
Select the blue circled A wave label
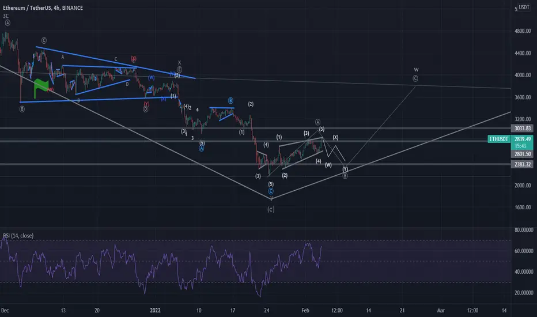click(202, 148)
